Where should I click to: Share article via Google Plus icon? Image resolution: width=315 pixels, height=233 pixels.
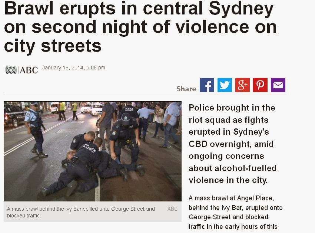click(242, 85)
